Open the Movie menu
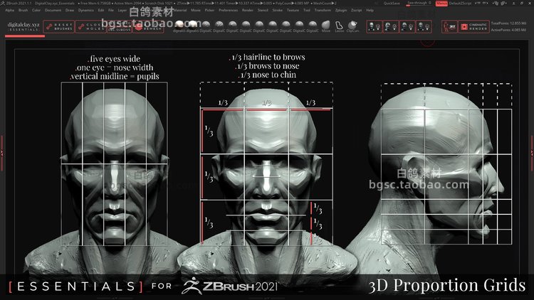534x300 pixels. tap(196, 10)
